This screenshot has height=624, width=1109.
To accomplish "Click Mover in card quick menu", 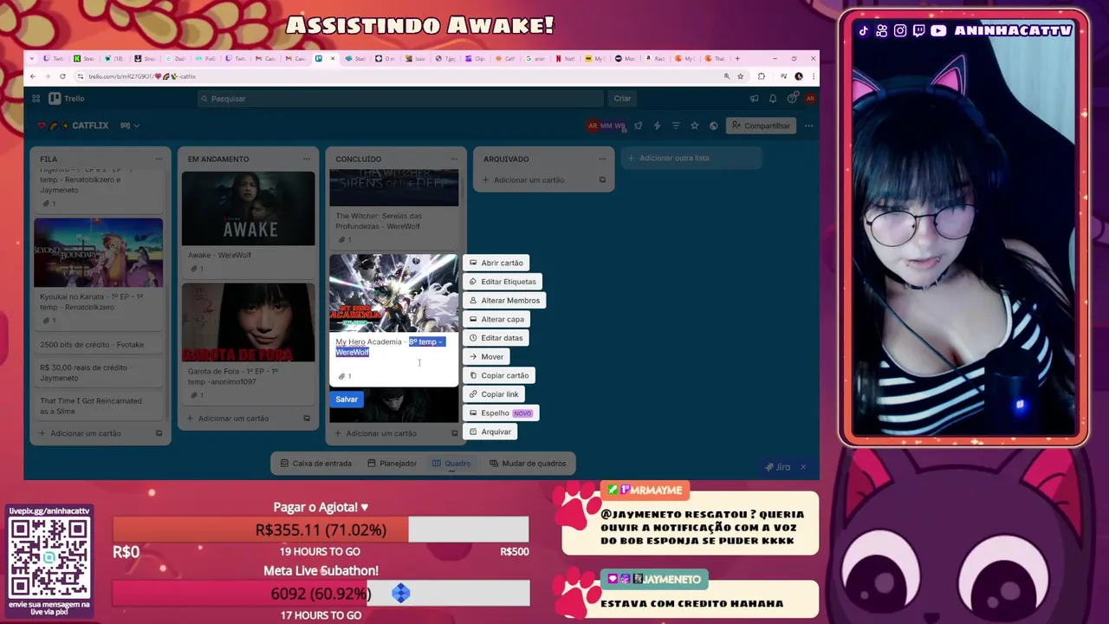I will (486, 356).
